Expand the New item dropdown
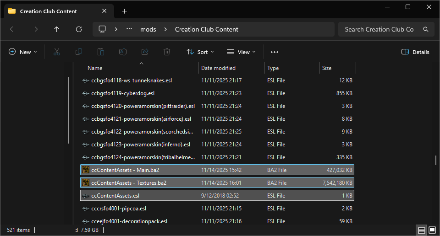Viewport: 440px width, 236px height. click(23, 52)
